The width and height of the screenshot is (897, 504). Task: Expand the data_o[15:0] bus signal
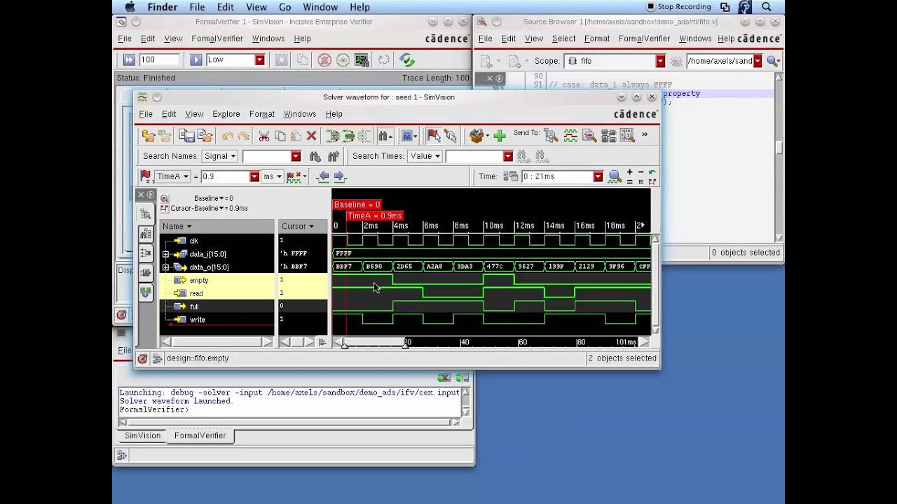[166, 267]
